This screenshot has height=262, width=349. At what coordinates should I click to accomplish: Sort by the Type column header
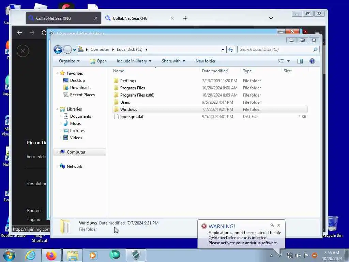tap(261, 71)
